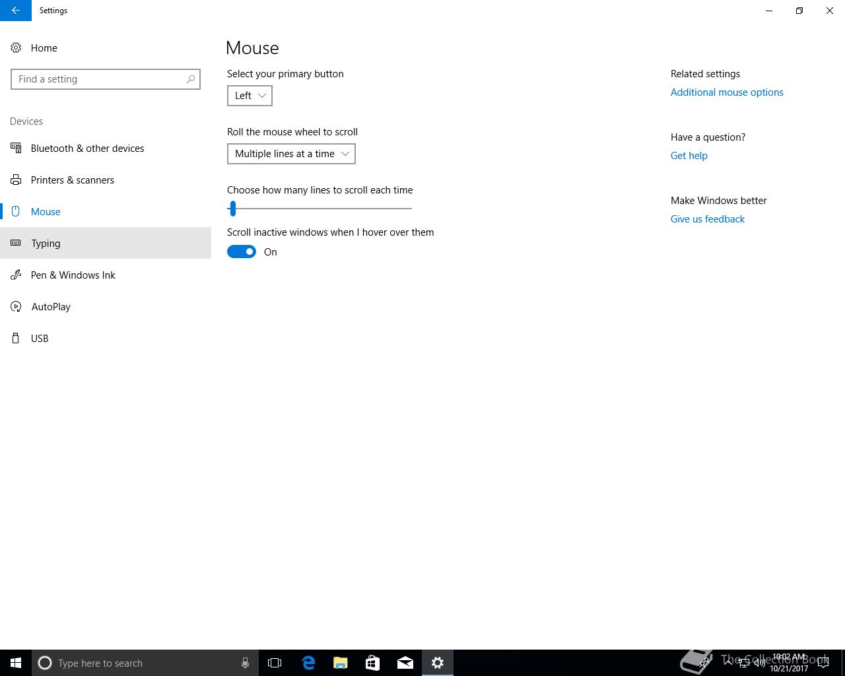Open the primary button dropdown showing Left
The height and width of the screenshot is (676, 845).
click(250, 96)
